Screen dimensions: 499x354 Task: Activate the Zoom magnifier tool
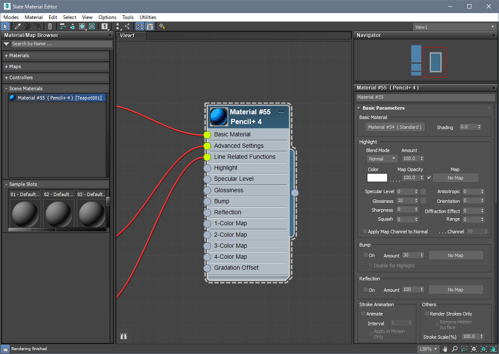pyautogui.click(x=455, y=349)
